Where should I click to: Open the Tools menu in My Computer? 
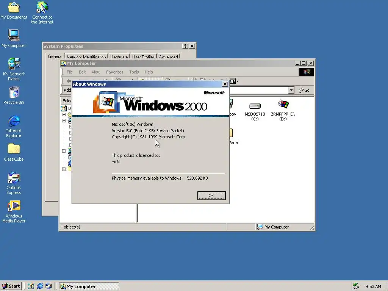(134, 72)
